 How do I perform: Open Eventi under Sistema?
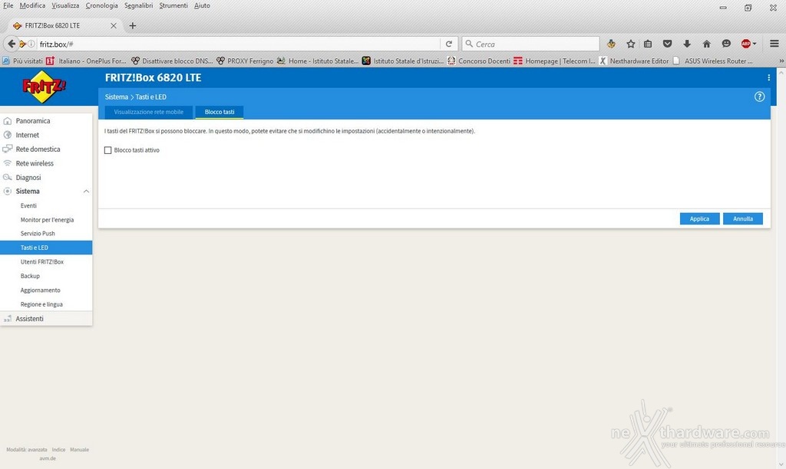[x=28, y=205]
